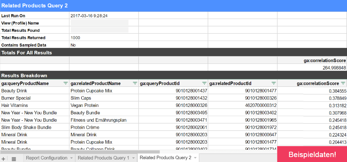Image resolution: width=347 pixels, height=162 pixels.
Task: Open the all sheets list icon
Action: click(x=14, y=158)
